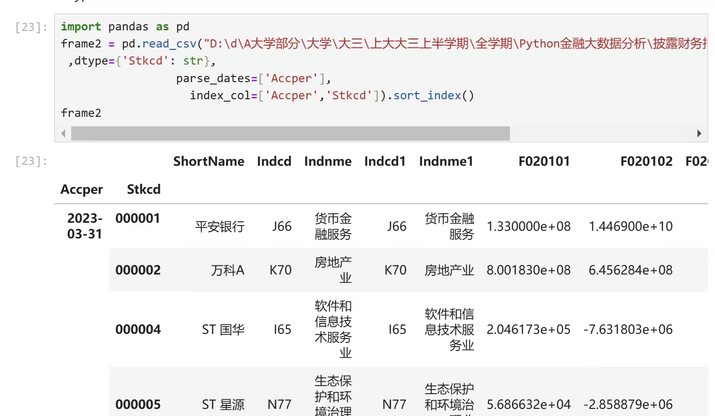Click the 平安银行 cell
The image size is (715, 416).
pyautogui.click(x=219, y=227)
